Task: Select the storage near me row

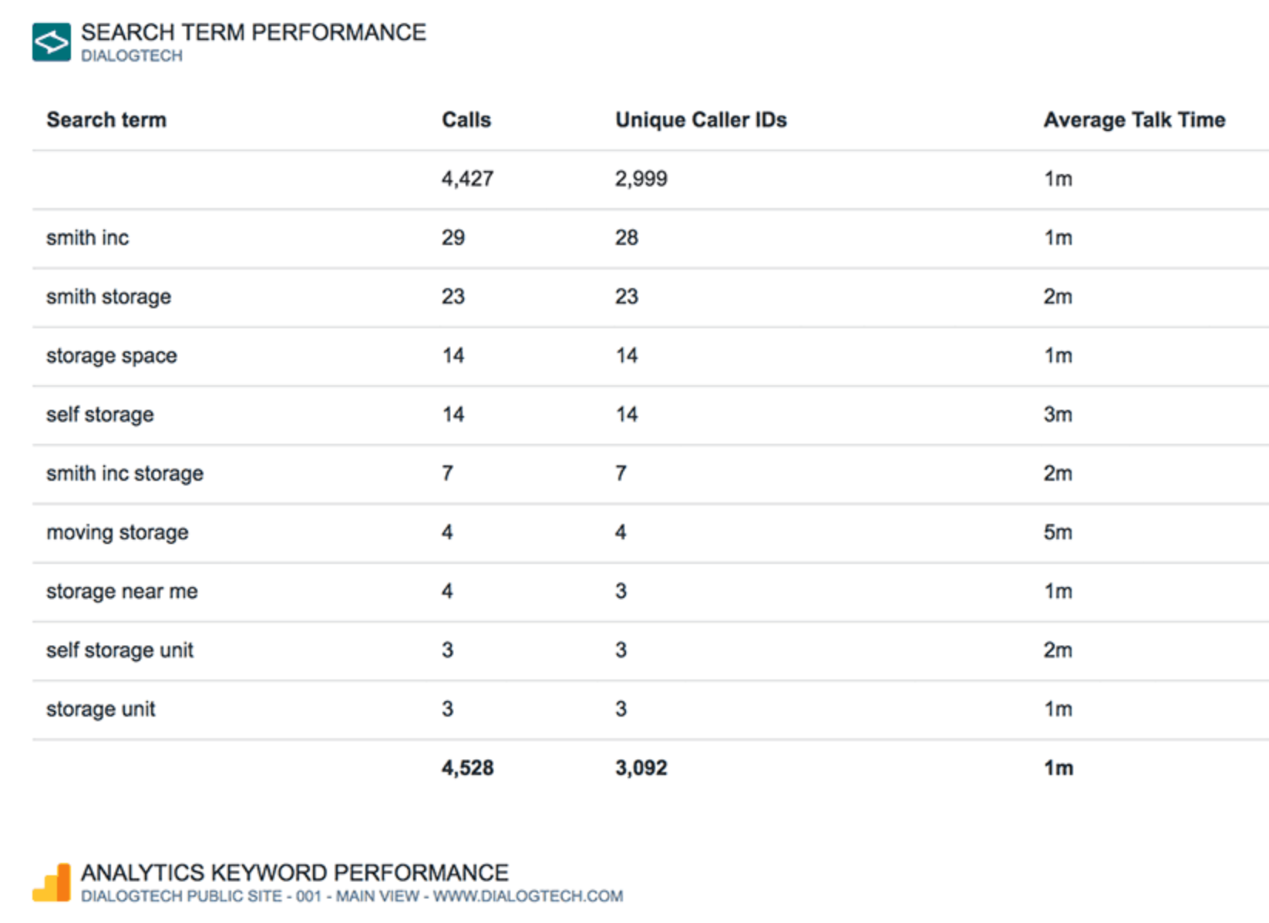Action: [x=651, y=592]
